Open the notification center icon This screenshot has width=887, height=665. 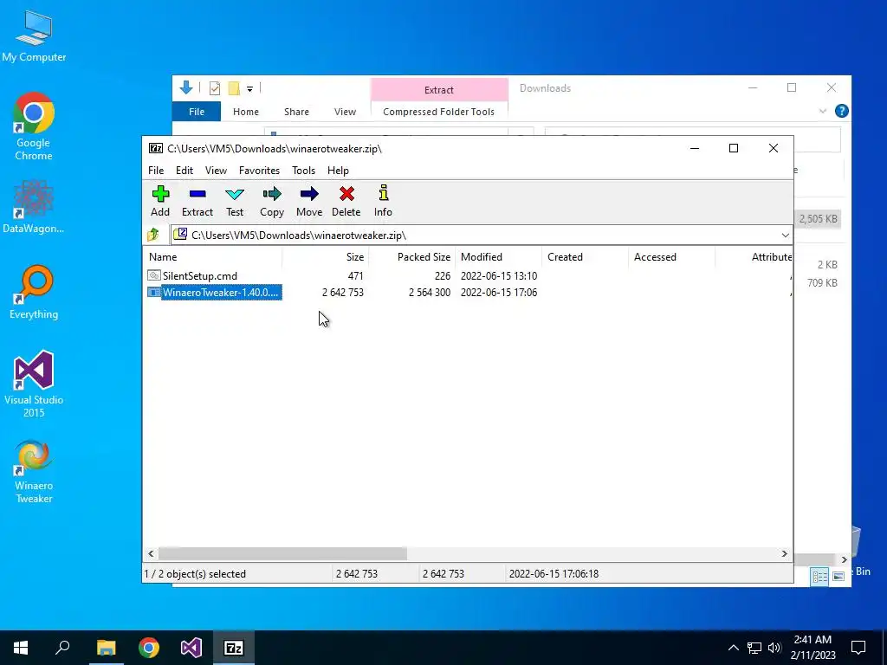pyautogui.click(x=858, y=648)
